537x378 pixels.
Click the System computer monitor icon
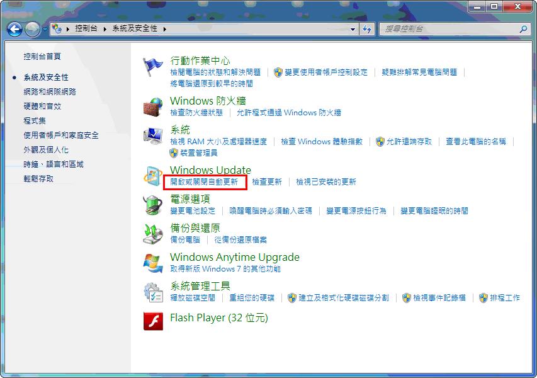[153, 135]
